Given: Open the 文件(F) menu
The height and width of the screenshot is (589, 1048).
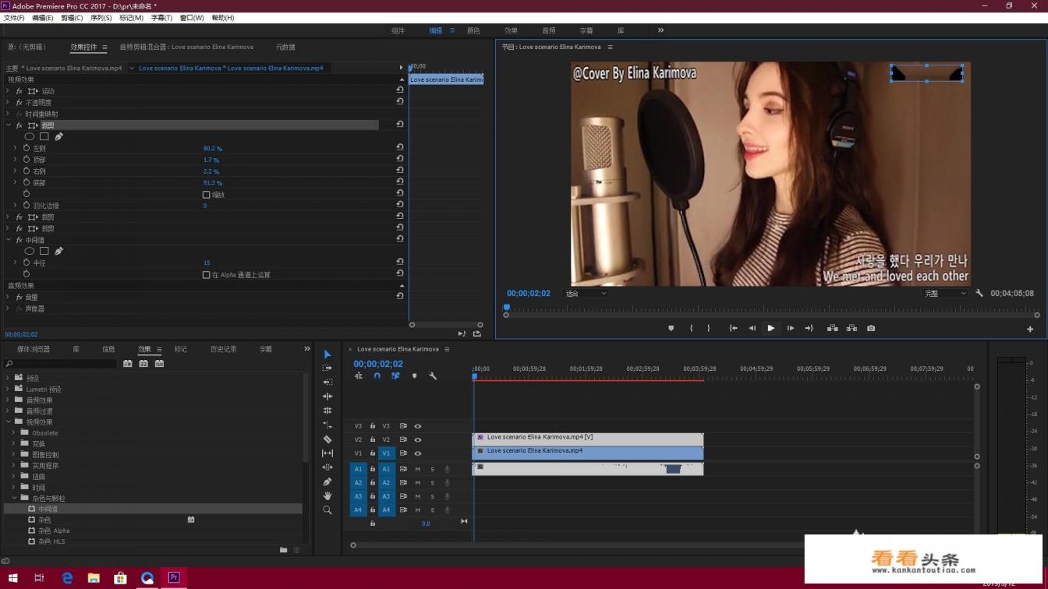Looking at the screenshot, I should (14, 18).
